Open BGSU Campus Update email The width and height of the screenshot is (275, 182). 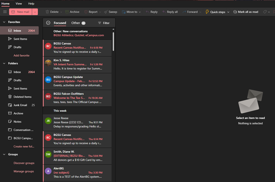(77, 81)
